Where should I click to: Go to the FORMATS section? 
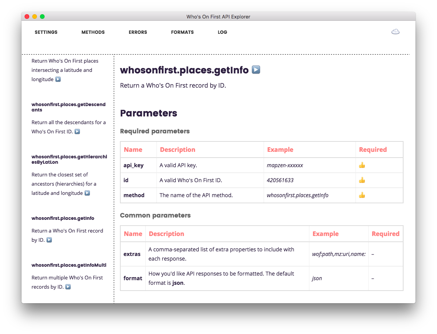pyautogui.click(x=182, y=32)
